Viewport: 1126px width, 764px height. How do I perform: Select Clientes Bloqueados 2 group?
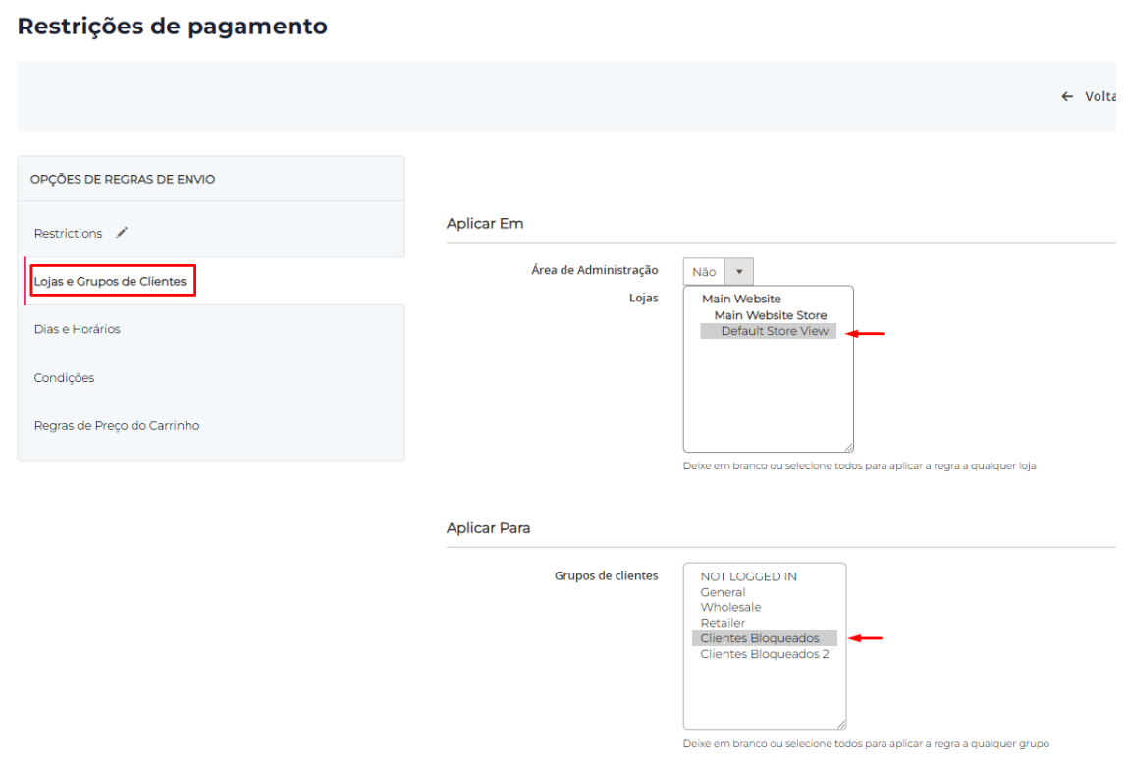(x=764, y=654)
